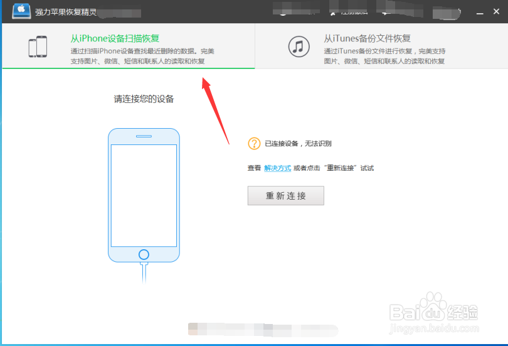The image size is (508, 346).
Task: Click iPhone tab description 通过扫描iPhone设备查找
Action: pos(142,56)
